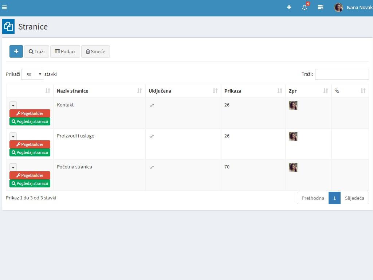This screenshot has height=280, width=373.
Task: Expand the Kontakt row action dropdown
Action: click(x=13, y=105)
